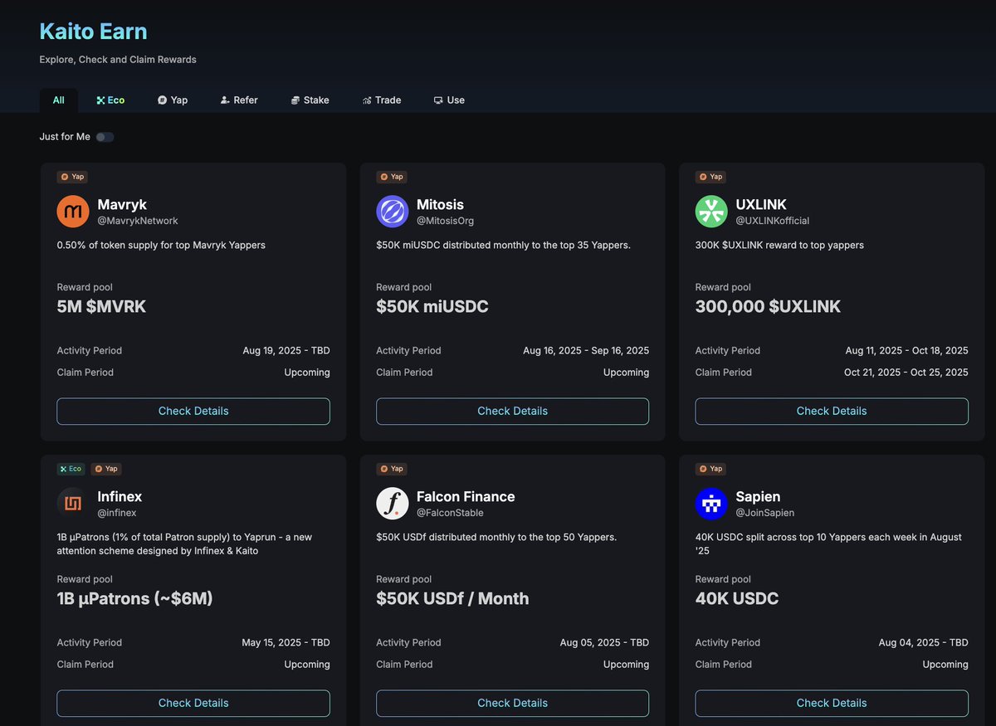Toggle the Just for Me switch

point(105,137)
